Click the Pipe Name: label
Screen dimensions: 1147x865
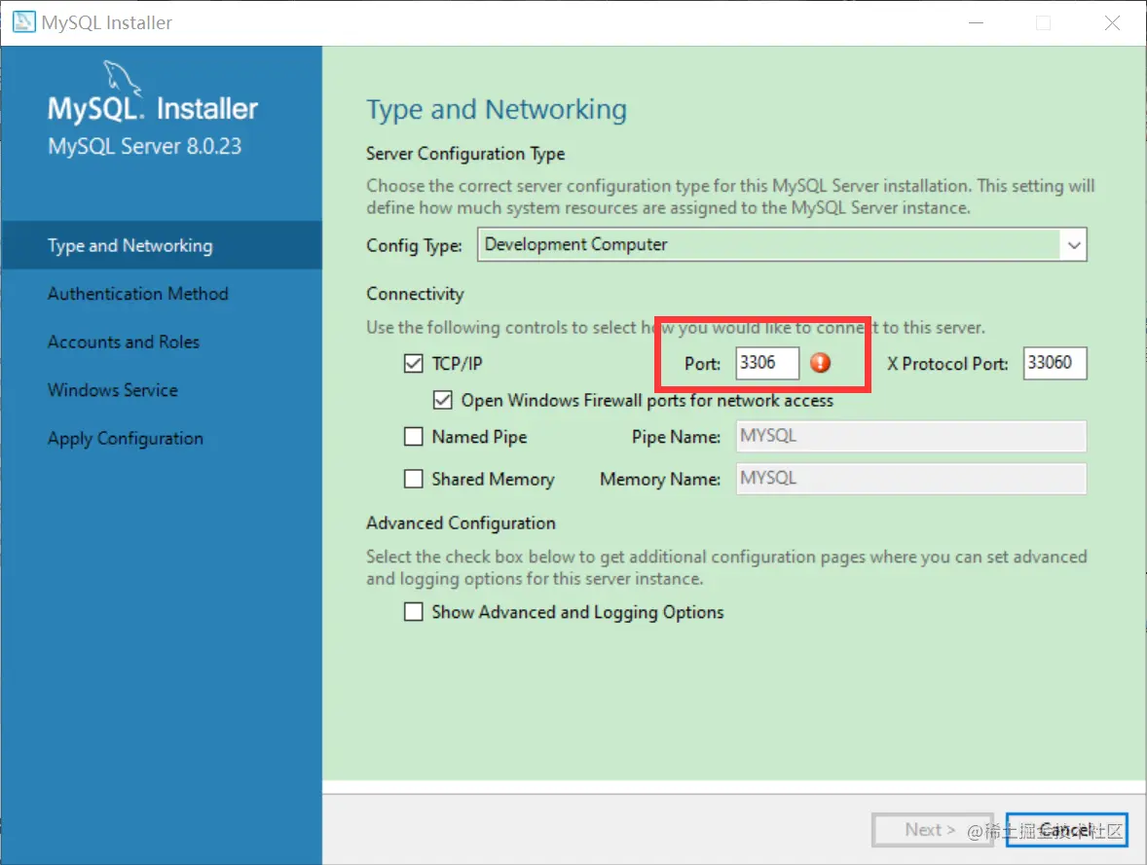click(x=676, y=437)
